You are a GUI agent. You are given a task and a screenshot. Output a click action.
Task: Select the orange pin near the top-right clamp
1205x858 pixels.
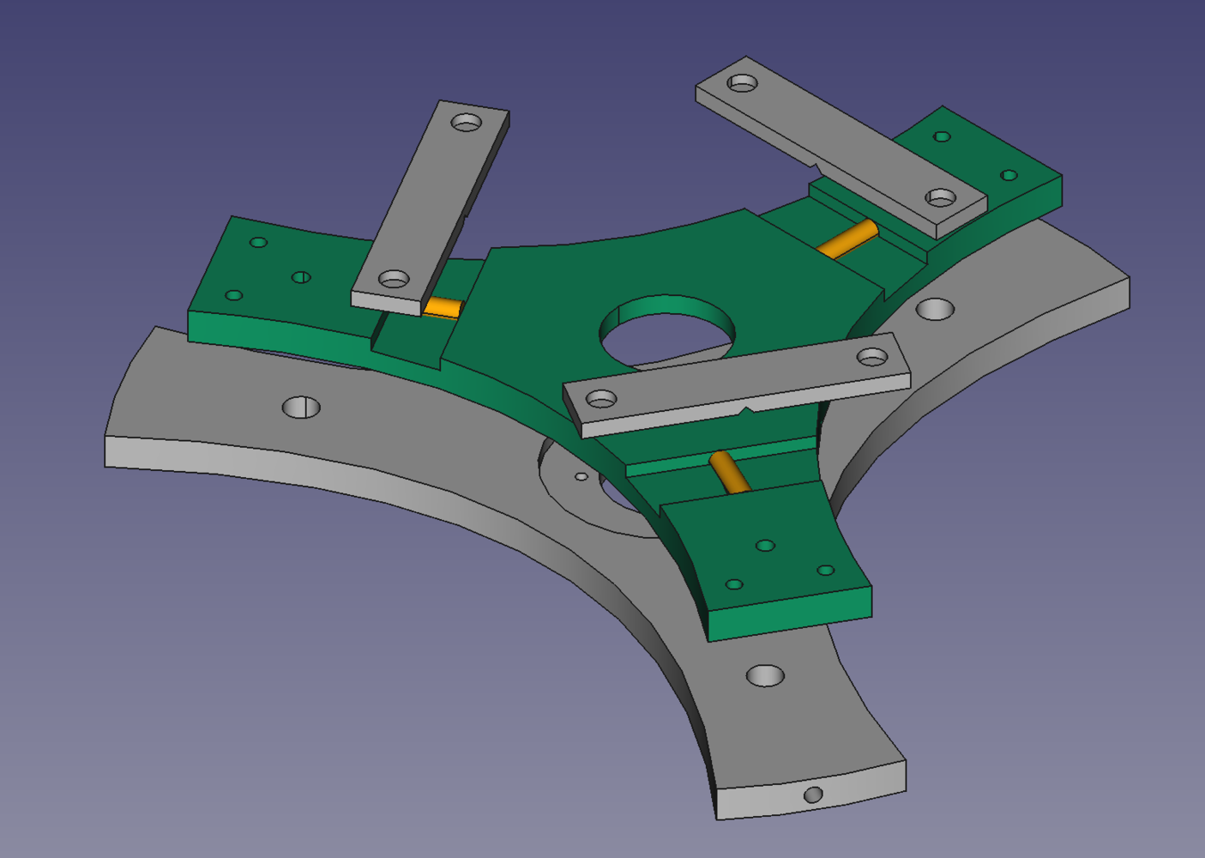[x=847, y=239]
